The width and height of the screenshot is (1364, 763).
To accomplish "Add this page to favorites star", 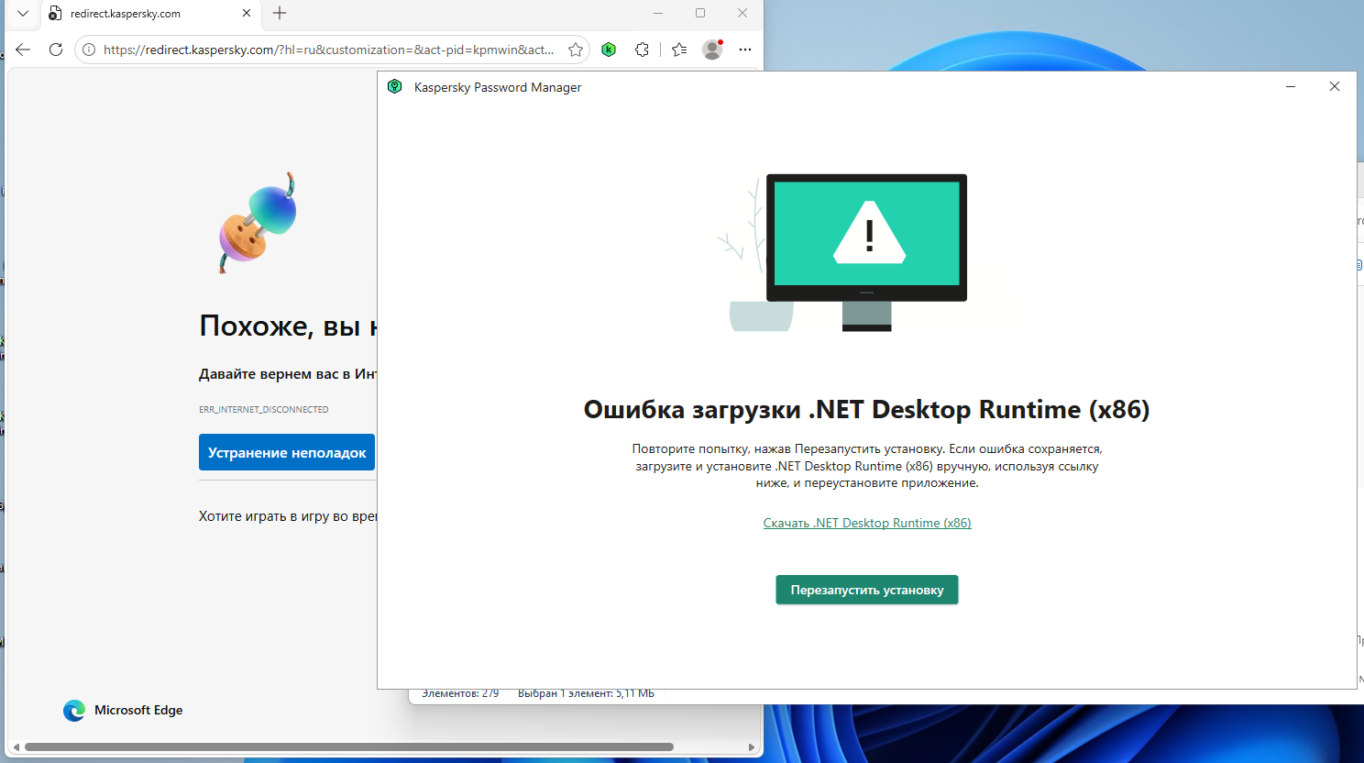I will pyautogui.click(x=576, y=50).
